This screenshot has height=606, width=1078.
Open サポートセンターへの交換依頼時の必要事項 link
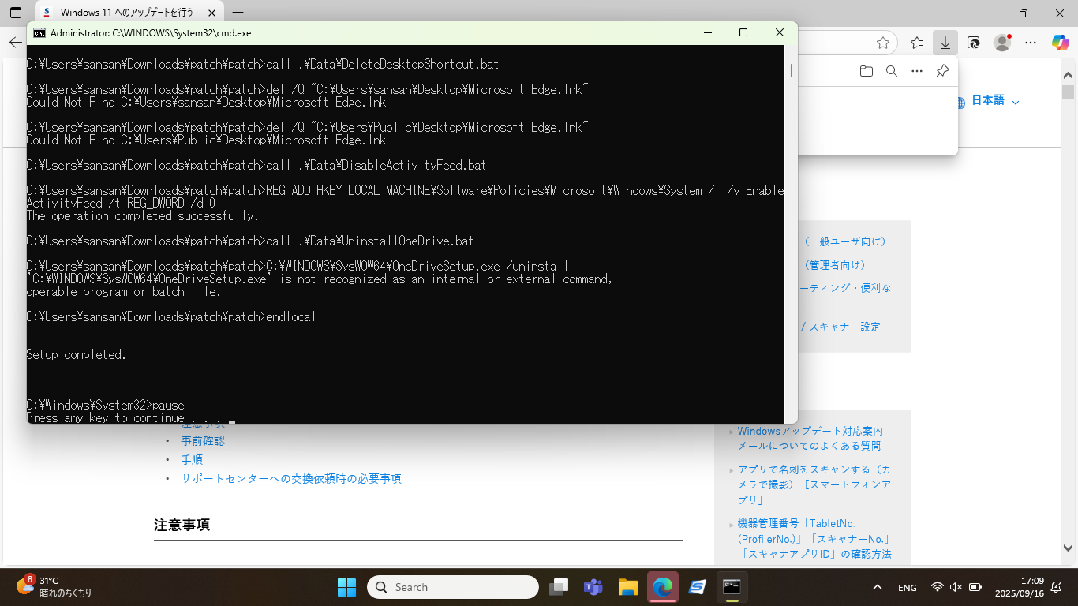(x=291, y=478)
